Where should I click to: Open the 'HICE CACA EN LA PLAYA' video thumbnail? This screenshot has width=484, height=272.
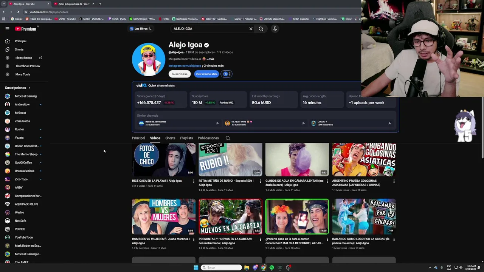point(164,159)
